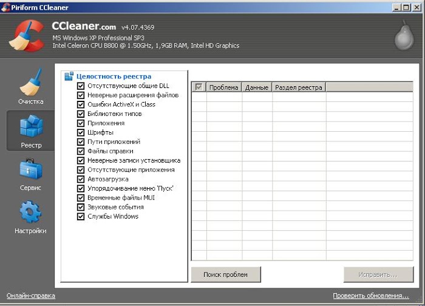This screenshot has width=425, height=306.
Task: Click the Проверить обновления... link
Action: pos(371,296)
